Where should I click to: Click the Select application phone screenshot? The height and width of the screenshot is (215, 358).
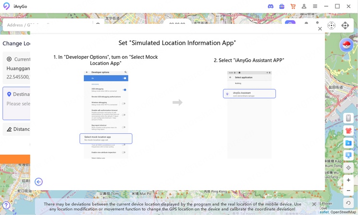[x=249, y=115]
